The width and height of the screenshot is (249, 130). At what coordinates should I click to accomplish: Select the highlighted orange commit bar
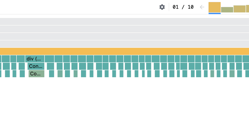pyautogui.click(x=214, y=7)
